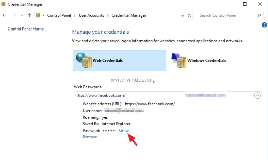Screen dimensions: 268x160
Task: Refresh the Credential Manager page
Action: point(189,15)
